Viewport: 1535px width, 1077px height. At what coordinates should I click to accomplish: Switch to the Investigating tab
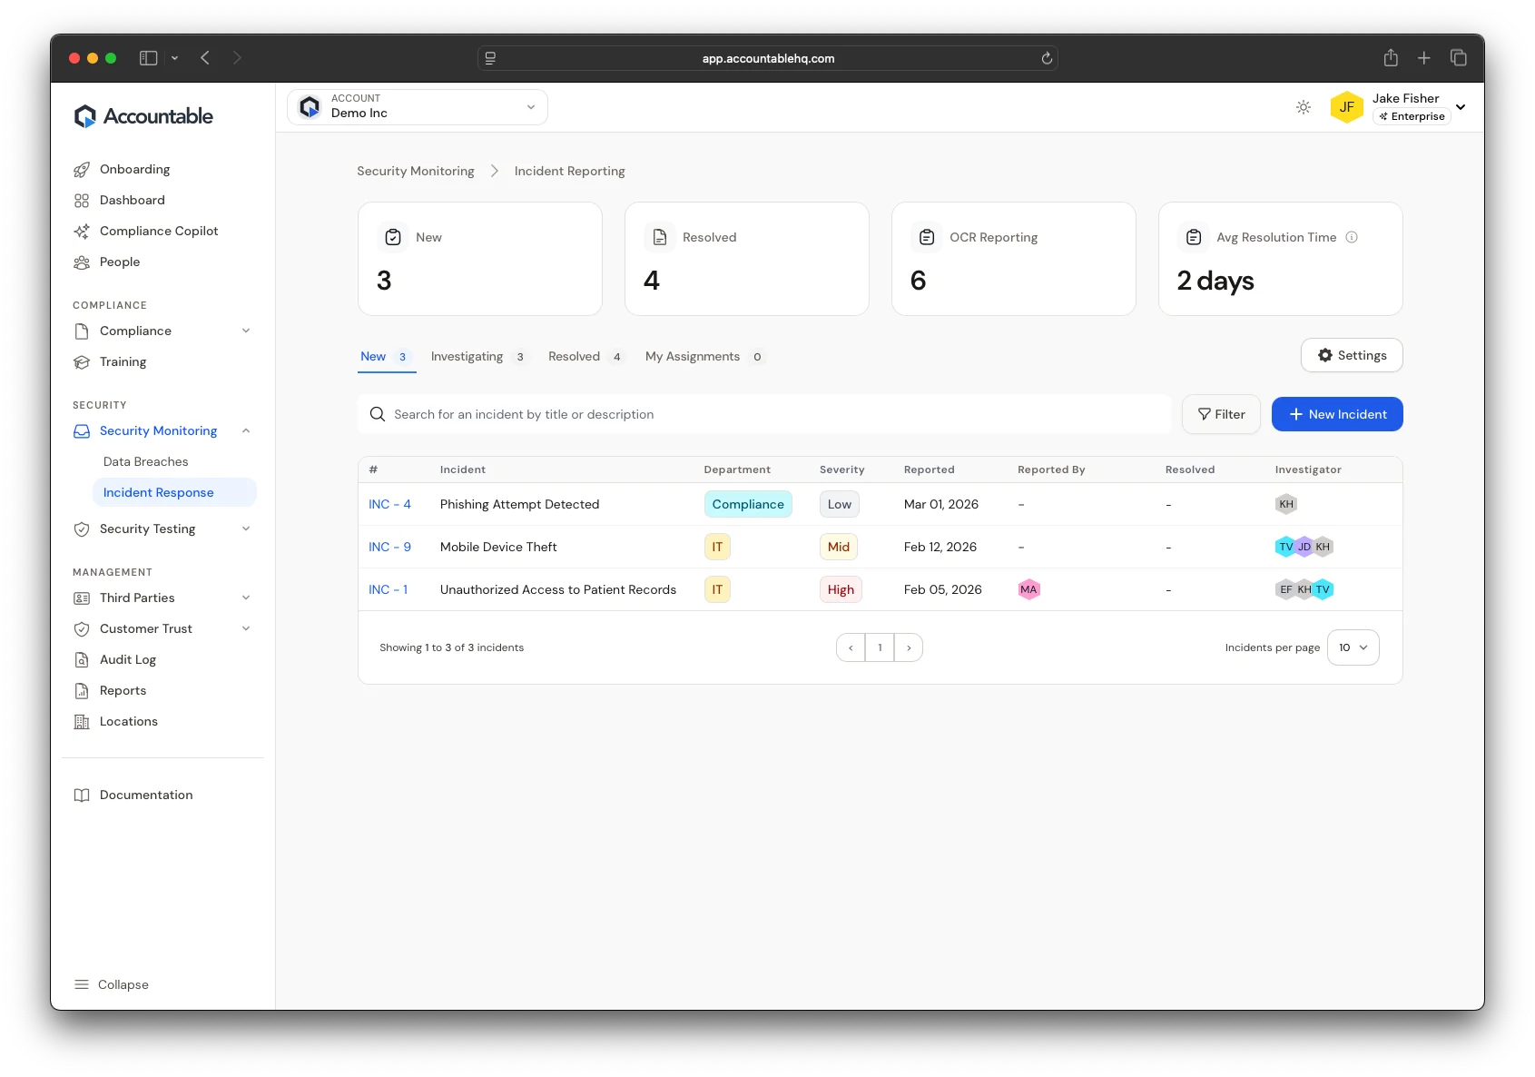coord(467,356)
